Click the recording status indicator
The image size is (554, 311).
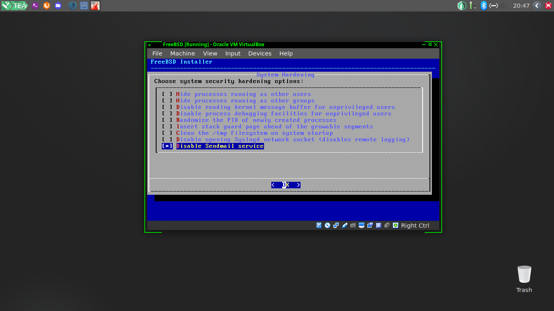pyautogui.click(x=370, y=226)
